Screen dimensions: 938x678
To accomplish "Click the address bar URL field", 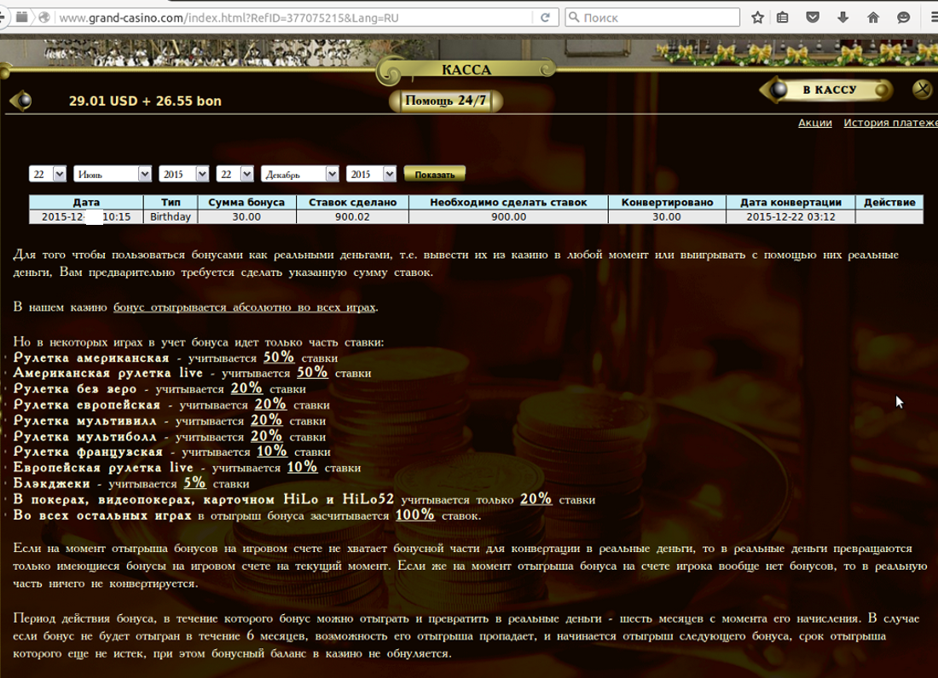I will tap(290, 17).
